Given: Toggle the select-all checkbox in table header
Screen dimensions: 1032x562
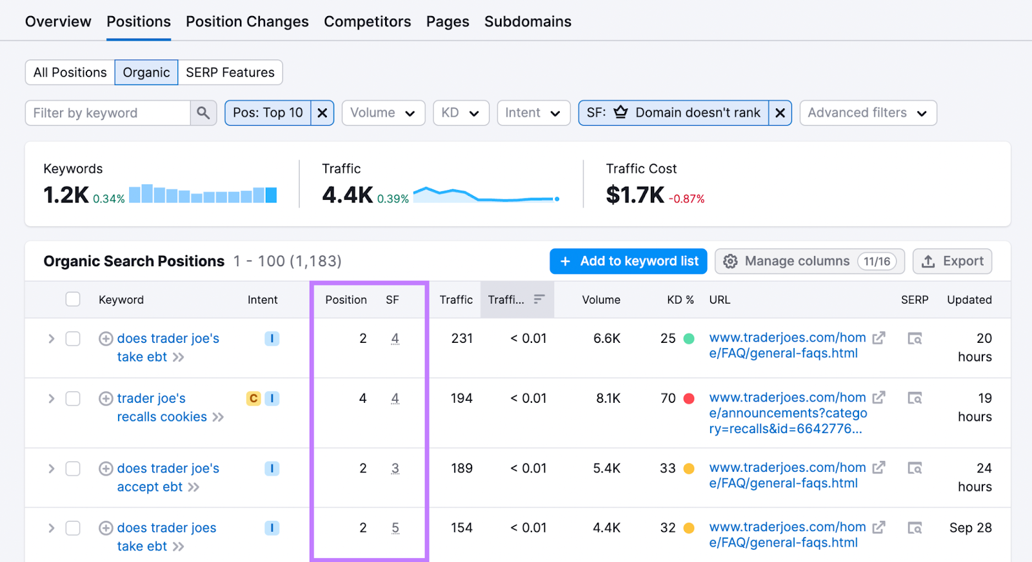Looking at the screenshot, I should (73, 299).
